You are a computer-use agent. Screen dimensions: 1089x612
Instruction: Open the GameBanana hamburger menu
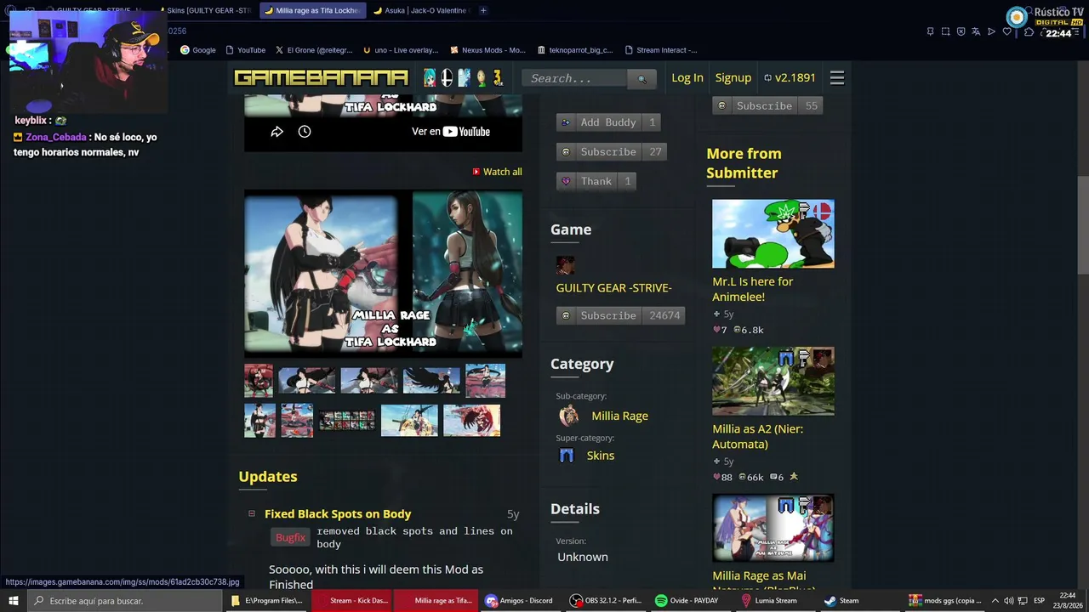point(837,78)
